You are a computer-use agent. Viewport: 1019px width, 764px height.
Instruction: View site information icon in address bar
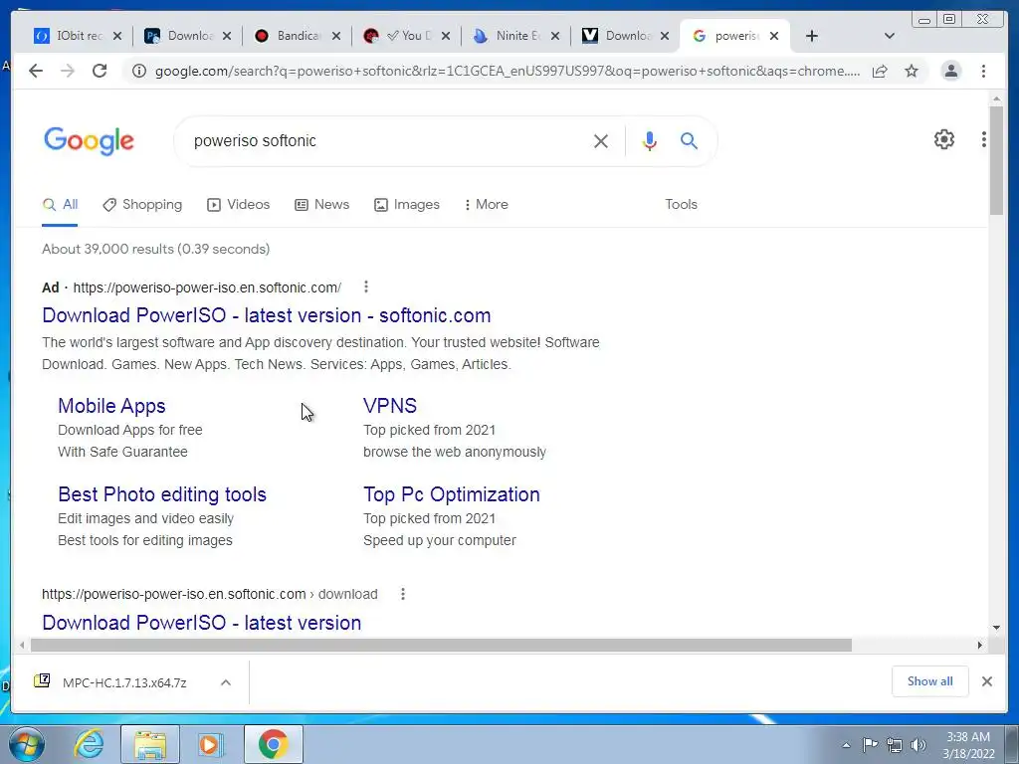coord(139,71)
